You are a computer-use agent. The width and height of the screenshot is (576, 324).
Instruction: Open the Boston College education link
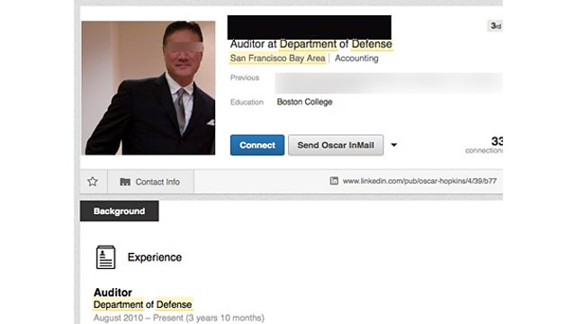click(304, 102)
